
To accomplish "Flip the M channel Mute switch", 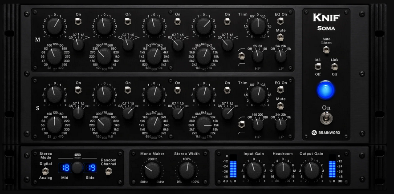I will [280, 37].
